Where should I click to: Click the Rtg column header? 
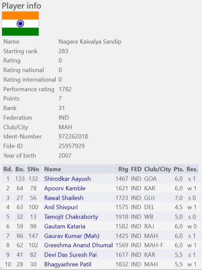pos(123,169)
